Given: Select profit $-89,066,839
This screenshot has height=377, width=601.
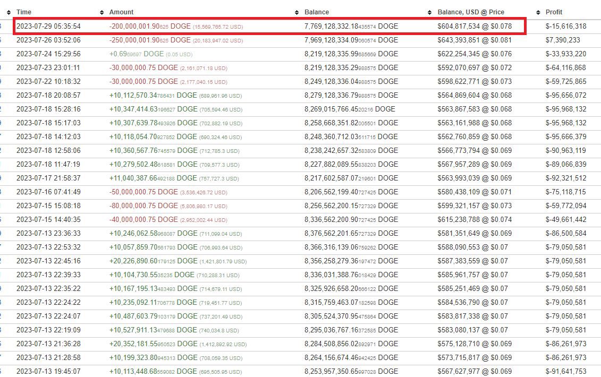Looking at the screenshot, I should [x=566, y=165].
